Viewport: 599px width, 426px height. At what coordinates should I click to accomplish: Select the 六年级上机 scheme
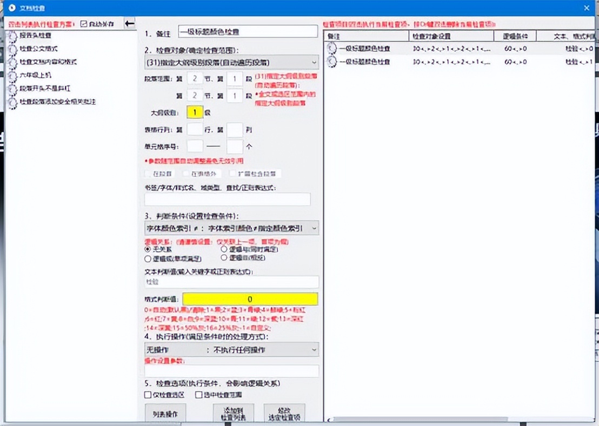tap(36, 75)
